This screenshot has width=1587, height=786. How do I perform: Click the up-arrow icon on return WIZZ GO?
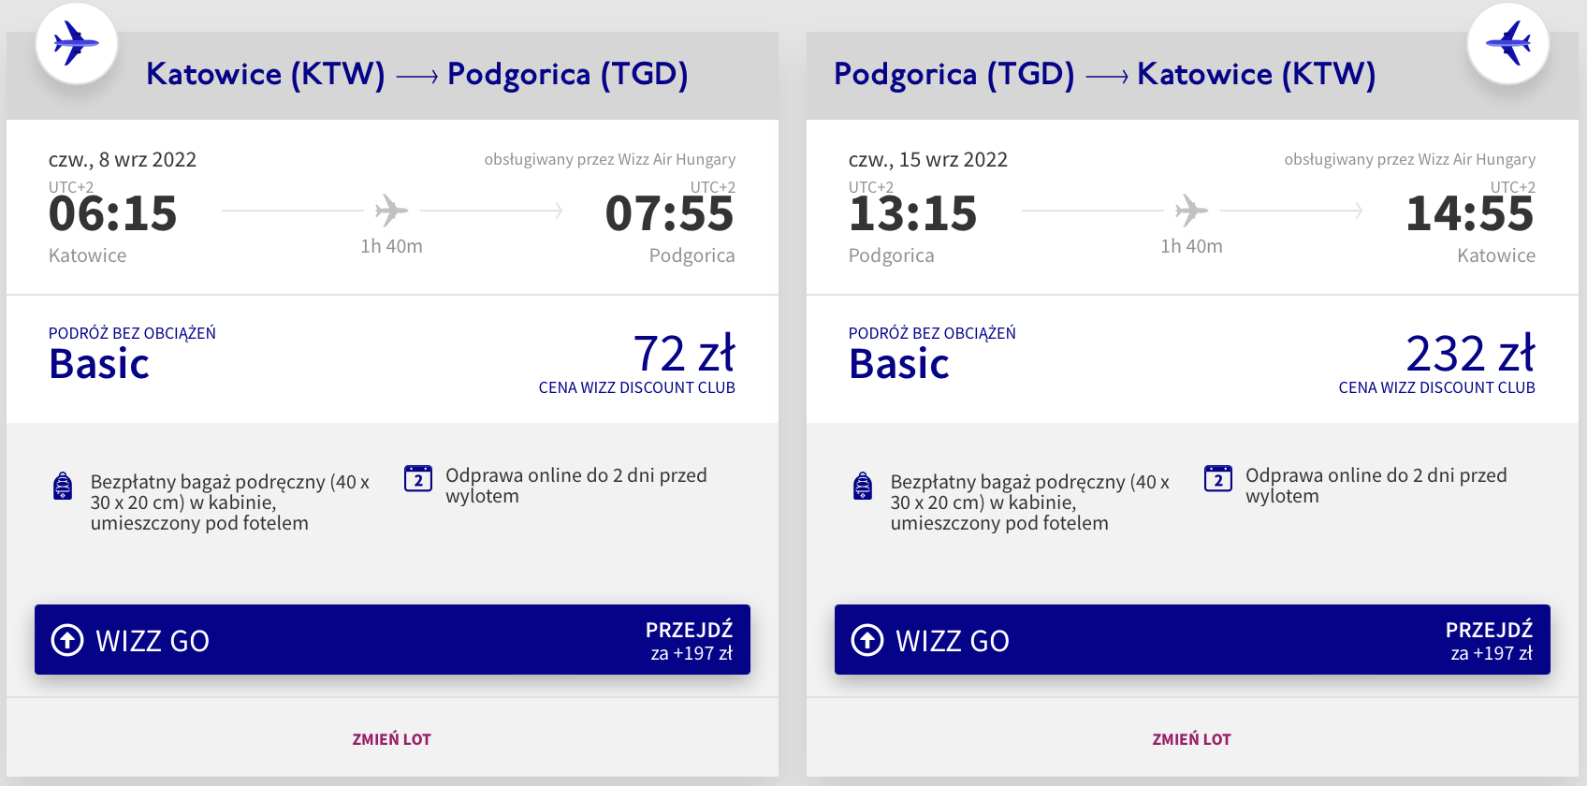pyautogui.click(x=867, y=640)
